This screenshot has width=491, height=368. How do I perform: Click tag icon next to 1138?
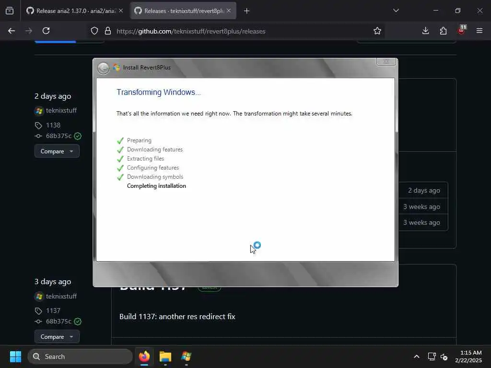click(38, 126)
